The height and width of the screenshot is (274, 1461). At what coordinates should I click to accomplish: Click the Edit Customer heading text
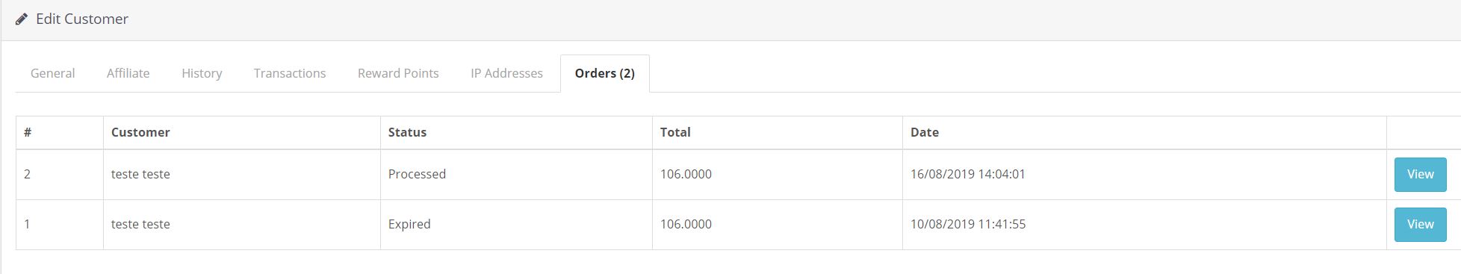pyautogui.click(x=82, y=19)
